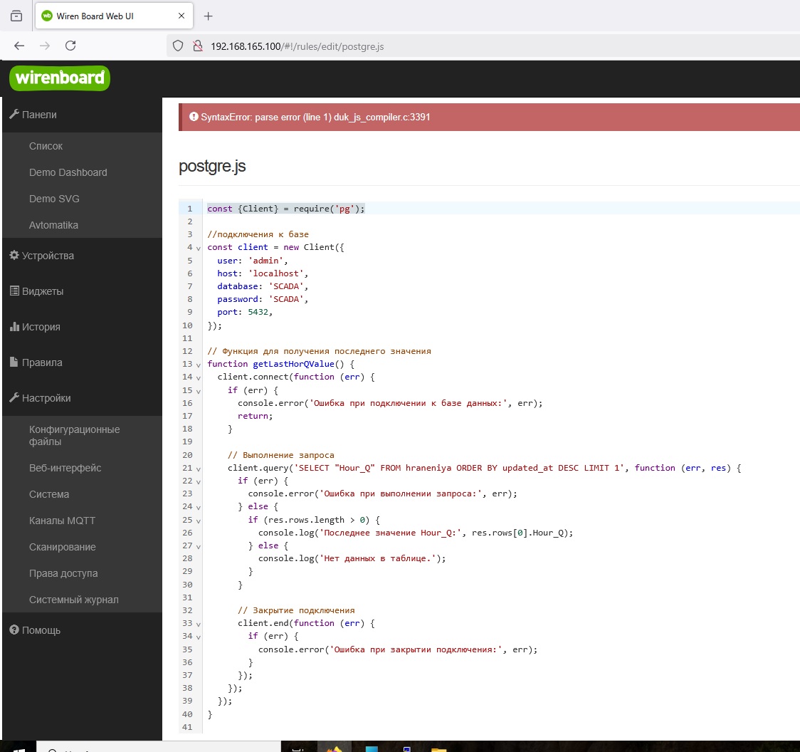Open the Avtomatika panel

(53, 225)
